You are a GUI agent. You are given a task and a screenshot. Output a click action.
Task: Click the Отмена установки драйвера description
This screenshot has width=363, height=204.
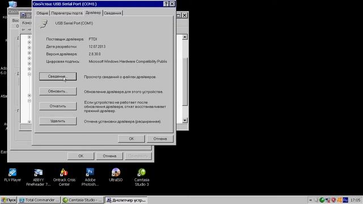(x=123, y=121)
